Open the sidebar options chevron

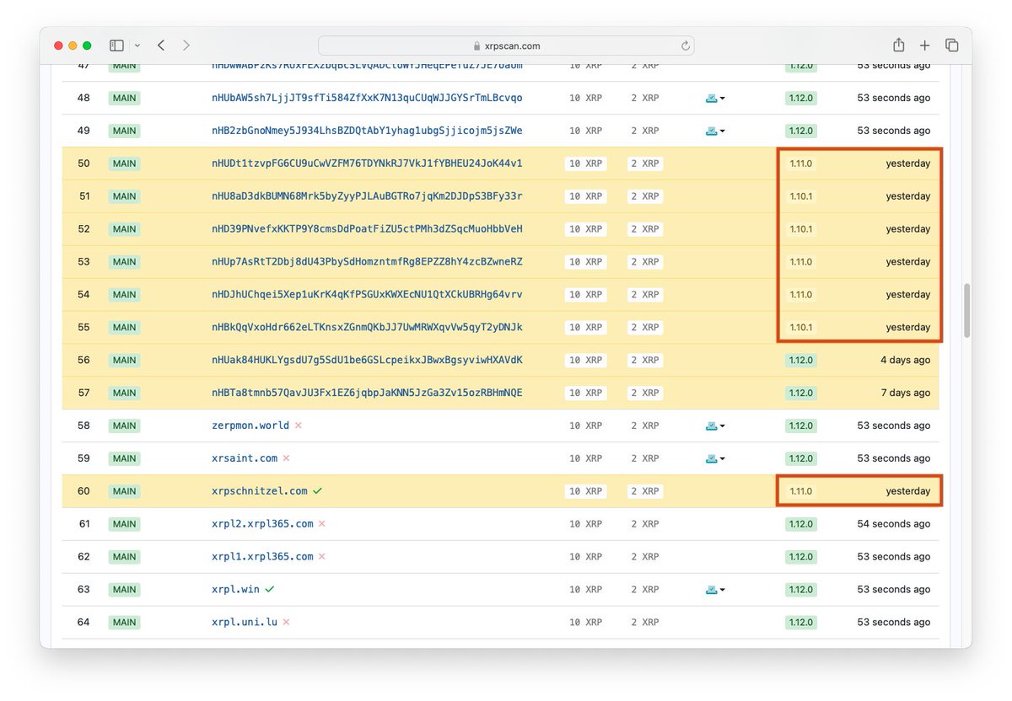point(137,45)
